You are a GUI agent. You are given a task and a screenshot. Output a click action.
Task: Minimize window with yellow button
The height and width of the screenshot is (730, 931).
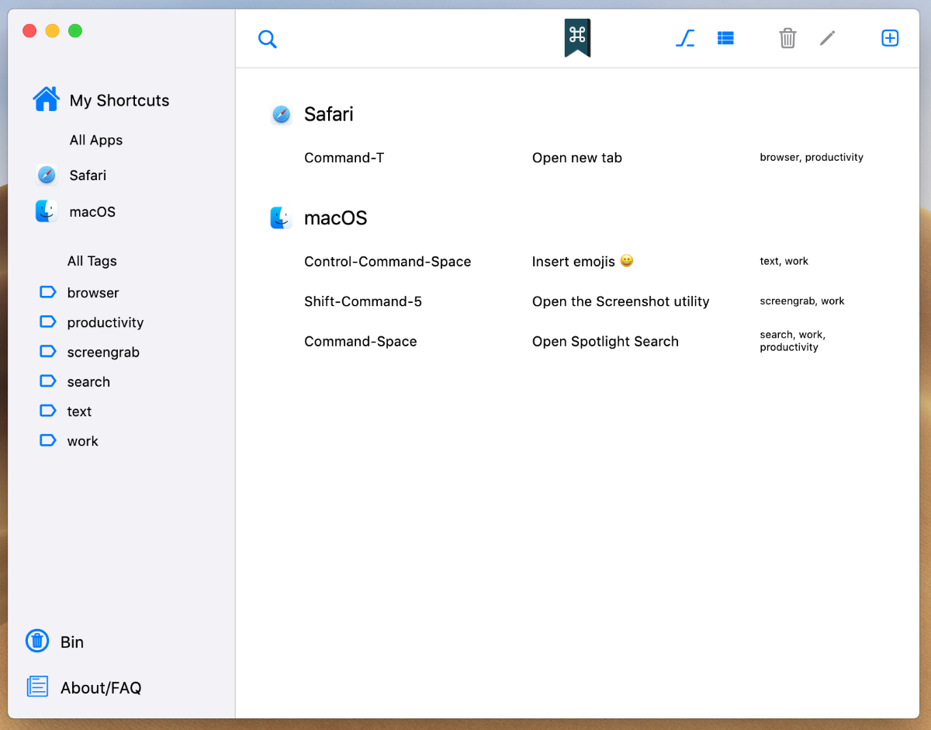pos(52,31)
